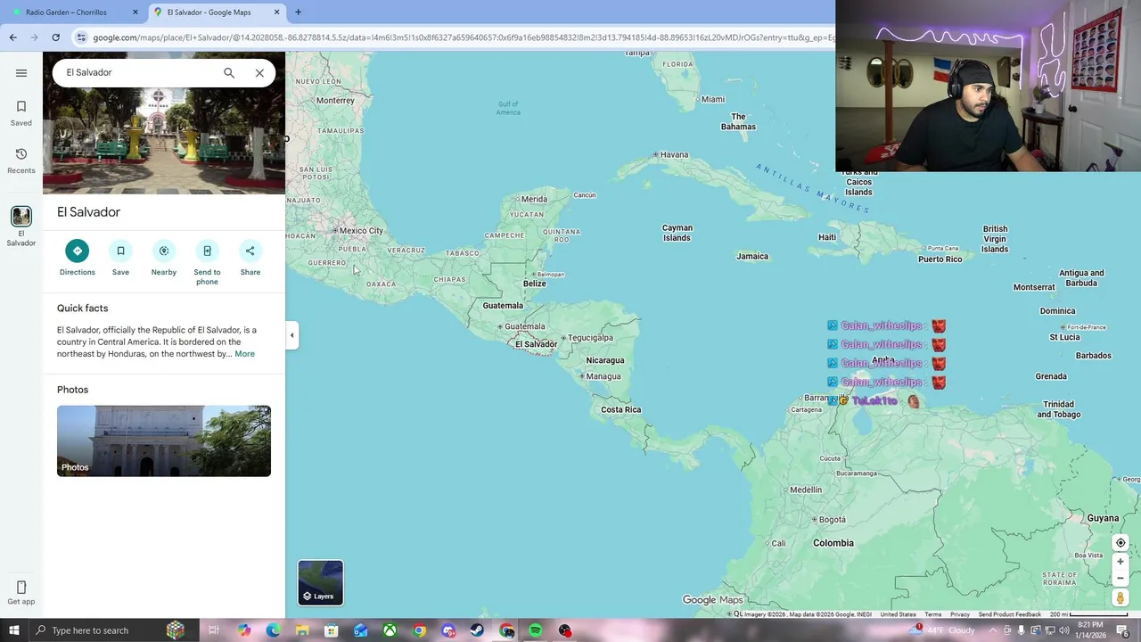Open the map Layers switcher
This screenshot has width=1141, height=642.
point(321,582)
